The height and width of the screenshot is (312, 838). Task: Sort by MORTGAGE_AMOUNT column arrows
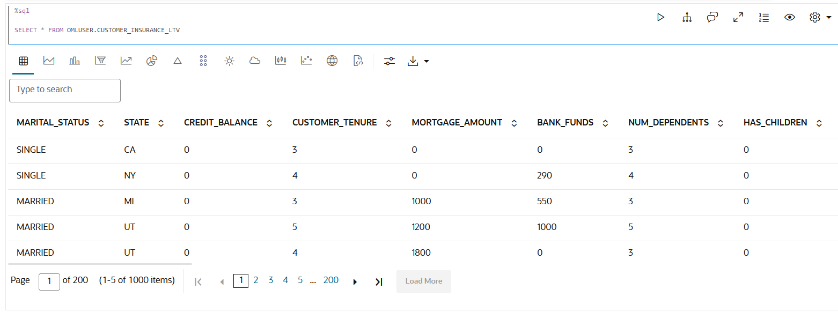pyautogui.click(x=514, y=123)
